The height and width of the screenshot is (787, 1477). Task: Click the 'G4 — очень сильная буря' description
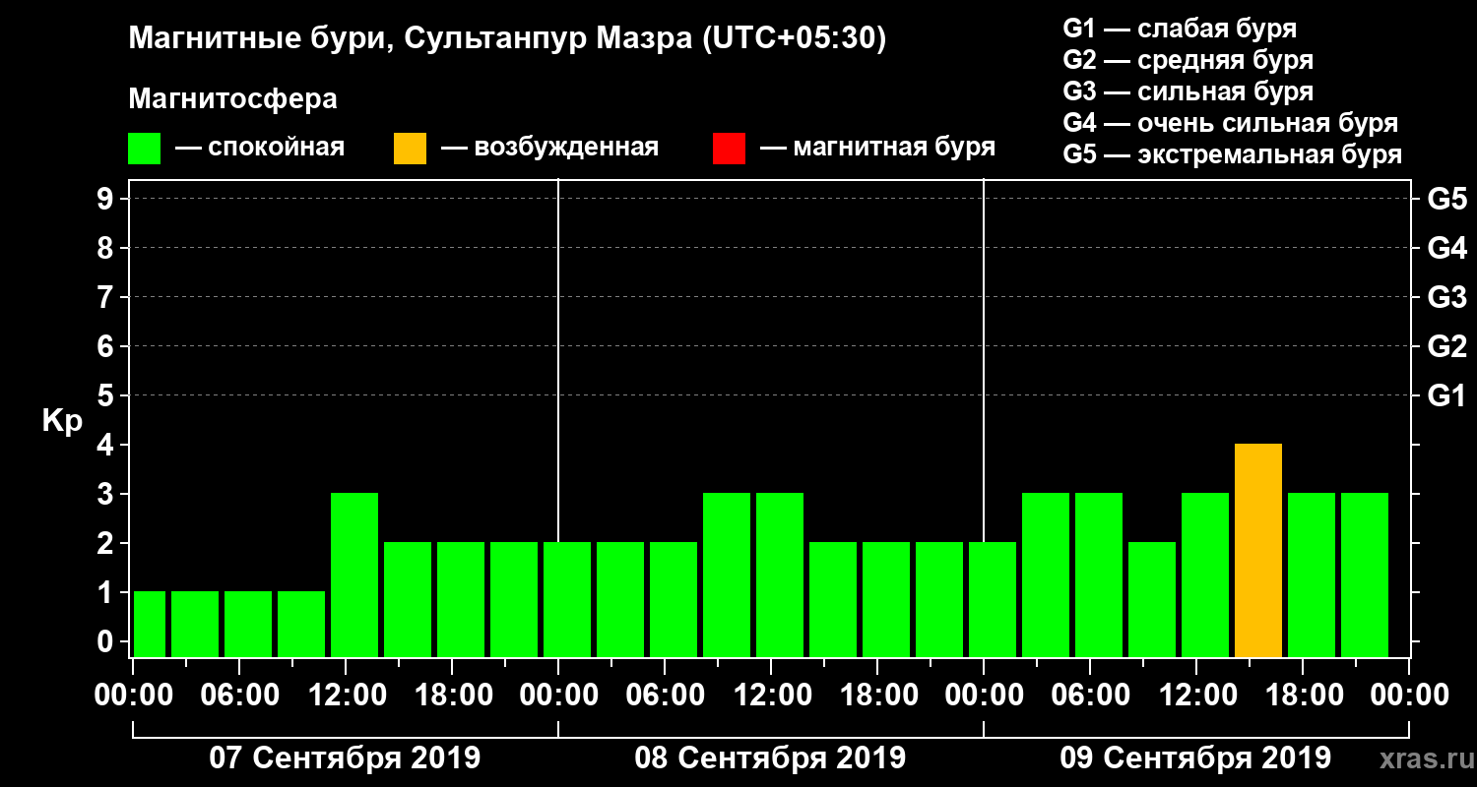tap(1231, 123)
